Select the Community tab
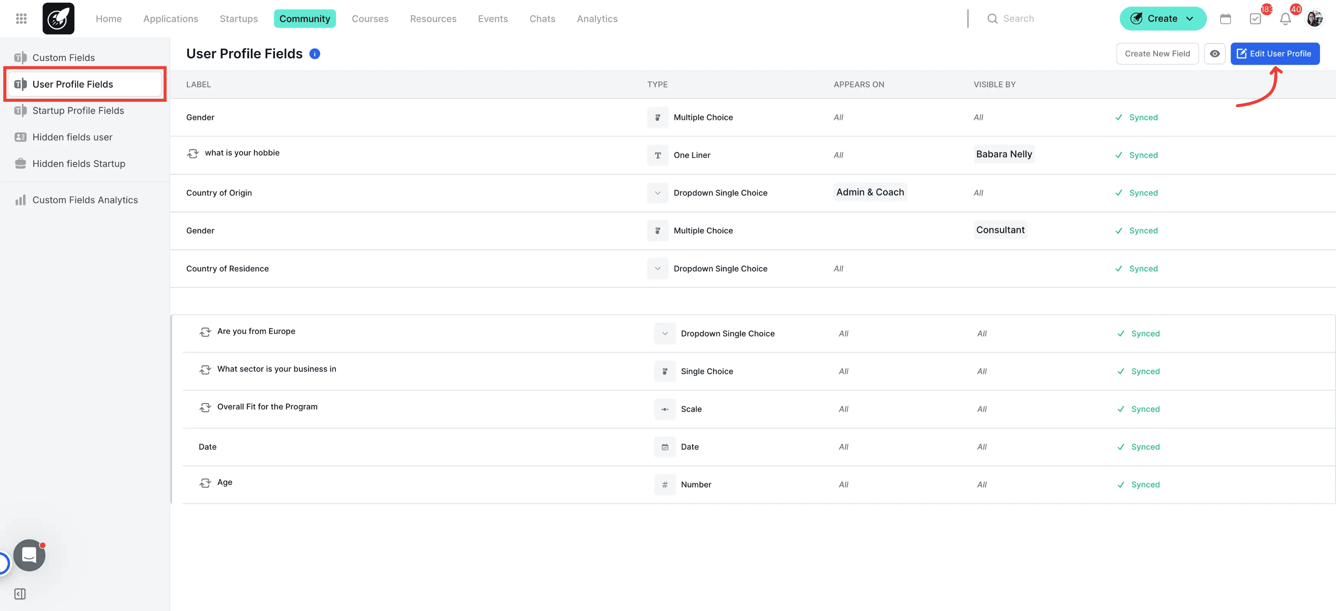Viewport: 1336px width, 611px height. tap(305, 19)
